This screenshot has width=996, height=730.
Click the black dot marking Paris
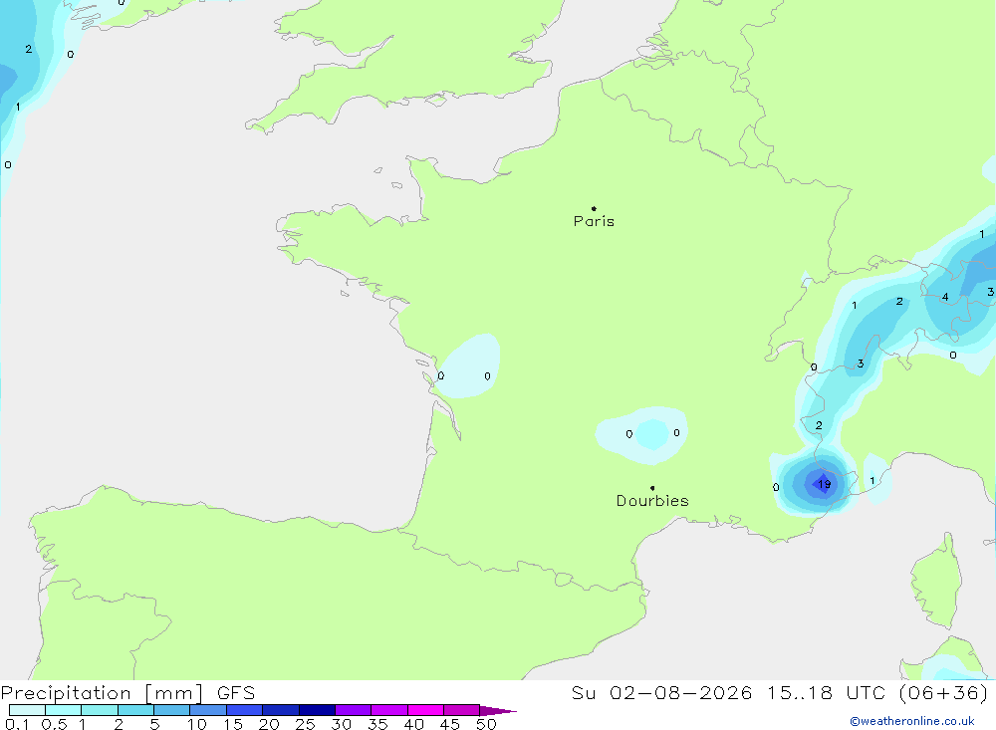(594, 208)
